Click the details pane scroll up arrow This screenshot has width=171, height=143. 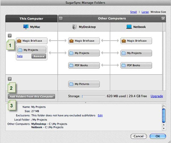[x=164, y=125]
